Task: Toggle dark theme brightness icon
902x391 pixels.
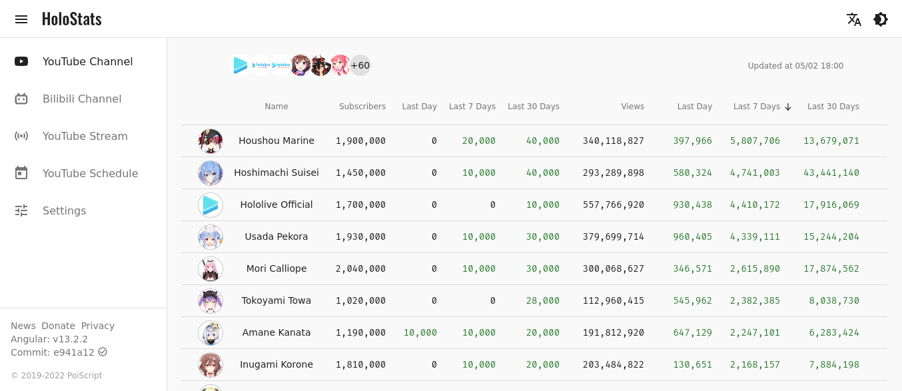Action: (881, 19)
